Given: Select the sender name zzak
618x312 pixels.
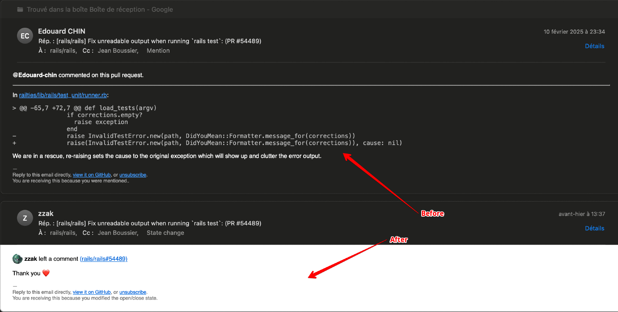Looking at the screenshot, I should (x=46, y=214).
